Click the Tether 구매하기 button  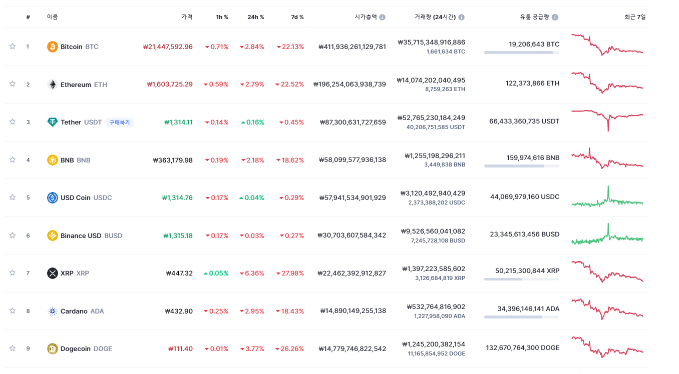pyautogui.click(x=120, y=122)
